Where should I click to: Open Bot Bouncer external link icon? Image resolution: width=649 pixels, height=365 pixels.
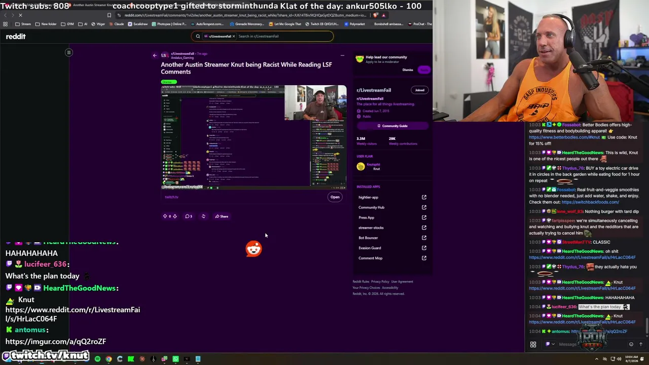pyautogui.click(x=424, y=238)
